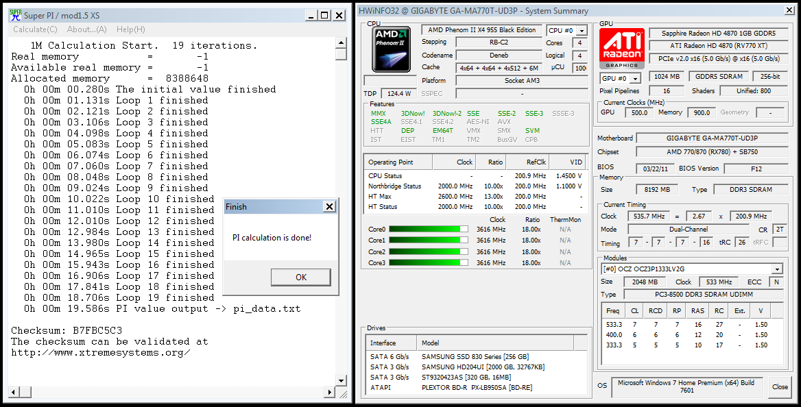The image size is (801, 407).
Task: Close the Finish dialog with its X
Action: (x=329, y=207)
